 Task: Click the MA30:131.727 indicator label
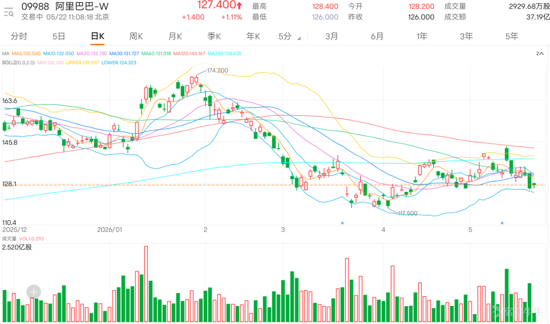pyautogui.click(x=124, y=54)
